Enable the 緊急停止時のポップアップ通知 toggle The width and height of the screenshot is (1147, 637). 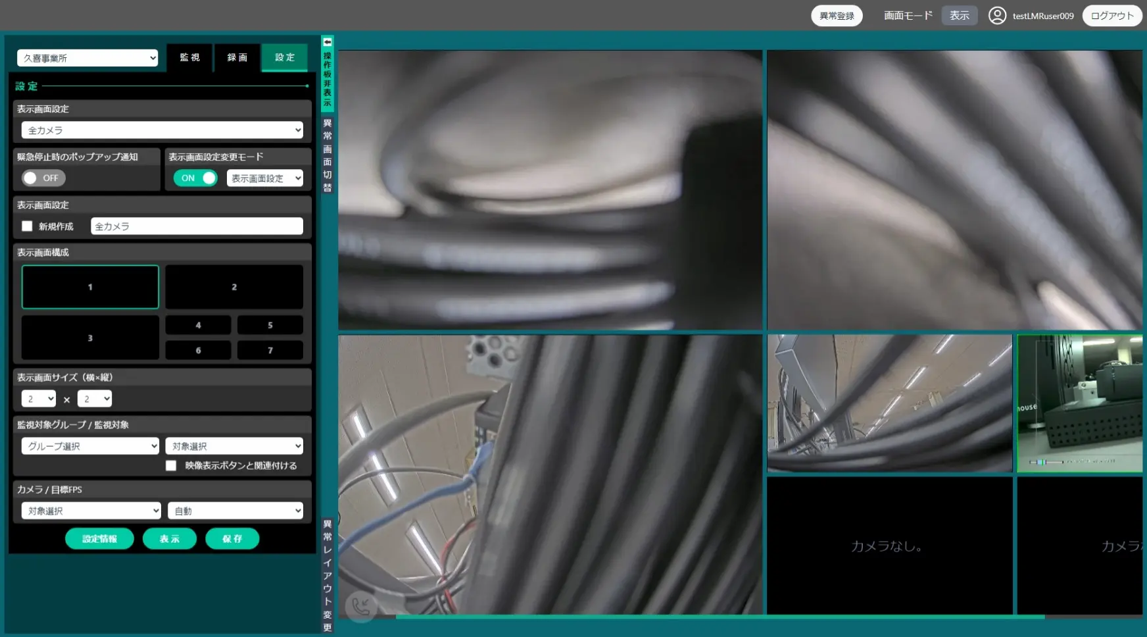click(43, 178)
